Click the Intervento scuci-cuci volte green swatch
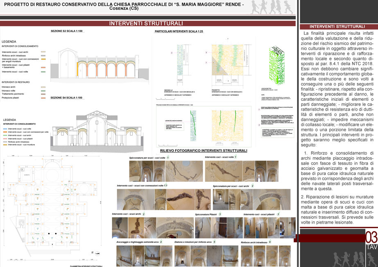Image resolution: width=378 pixels, height=267 pixels. point(43,72)
